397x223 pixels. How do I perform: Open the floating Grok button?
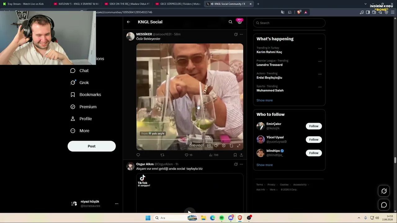pyautogui.click(x=384, y=191)
